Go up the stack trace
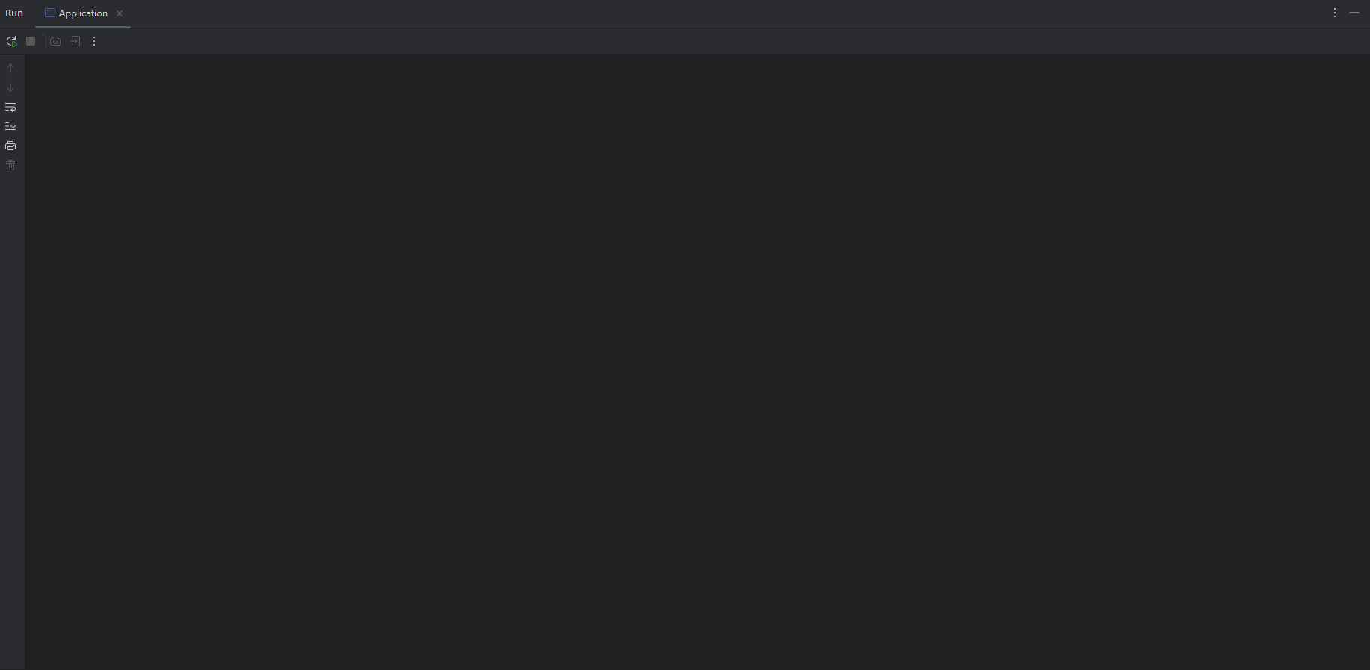This screenshot has height=670, width=1370. point(10,68)
